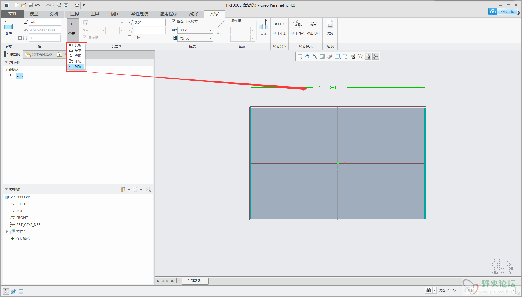522x297 pixels.
Task: Open the selection filter dropdown arrow by binoculars
Action: click(x=434, y=290)
